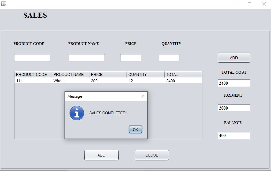Focus the Product Code input field
The height and width of the screenshot is (171, 271).
click(x=32, y=58)
